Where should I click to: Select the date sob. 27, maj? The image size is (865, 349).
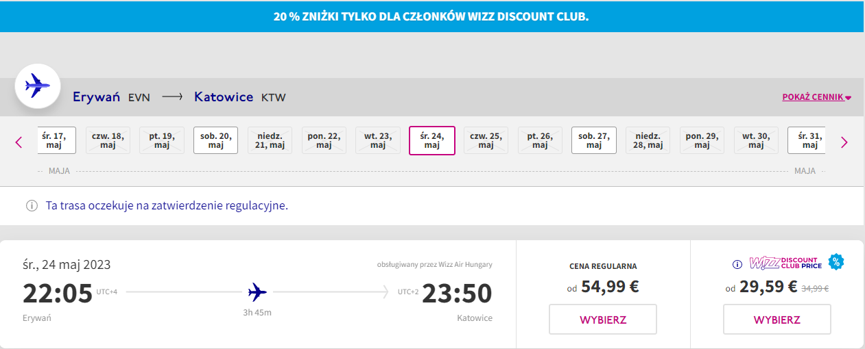(594, 140)
